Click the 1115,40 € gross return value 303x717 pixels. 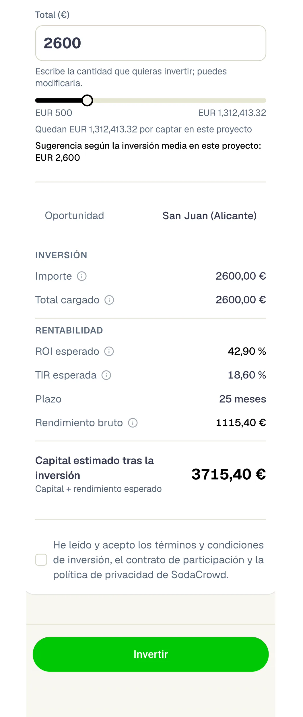pos(241,423)
